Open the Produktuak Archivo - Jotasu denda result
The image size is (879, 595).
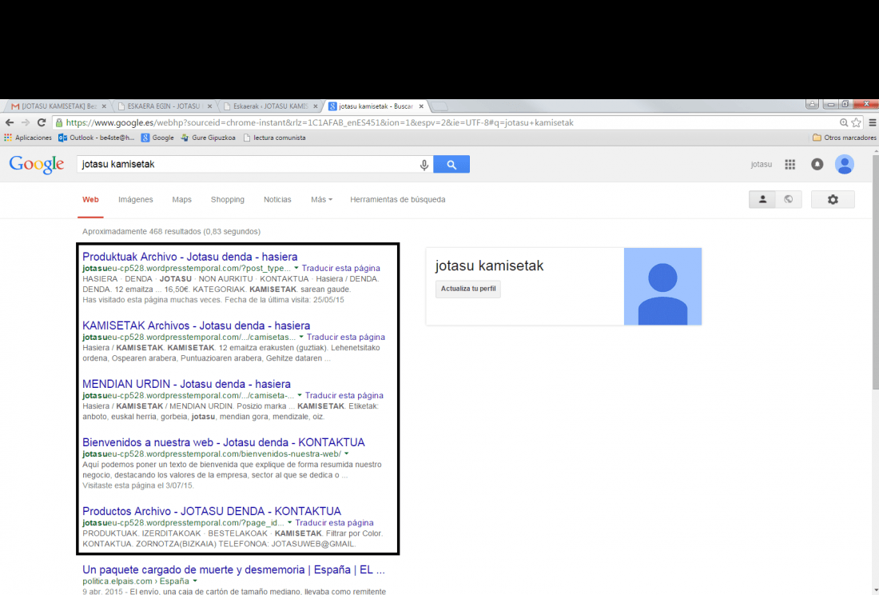pos(190,256)
